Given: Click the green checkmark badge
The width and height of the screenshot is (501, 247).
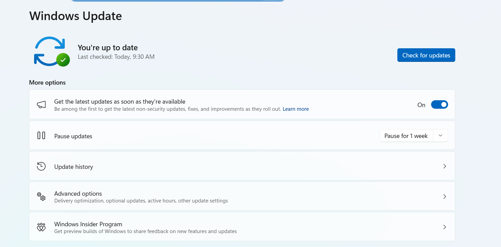Looking at the screenshot, I should point(63,60).
